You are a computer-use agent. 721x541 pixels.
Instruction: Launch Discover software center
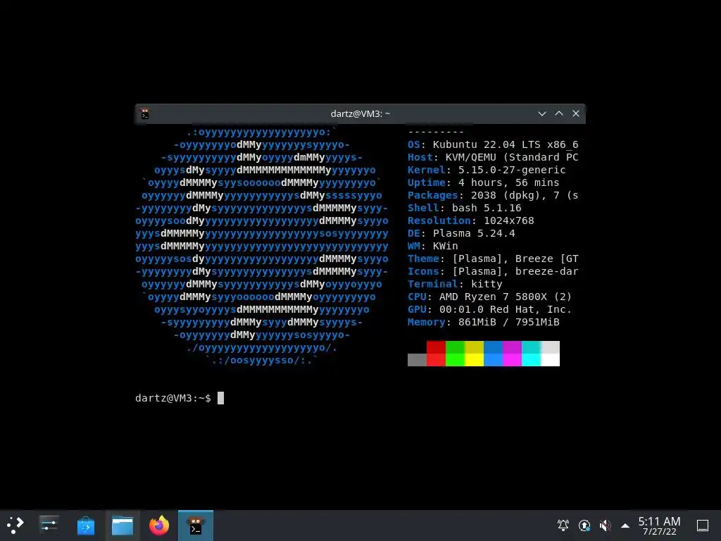[85, 526]
